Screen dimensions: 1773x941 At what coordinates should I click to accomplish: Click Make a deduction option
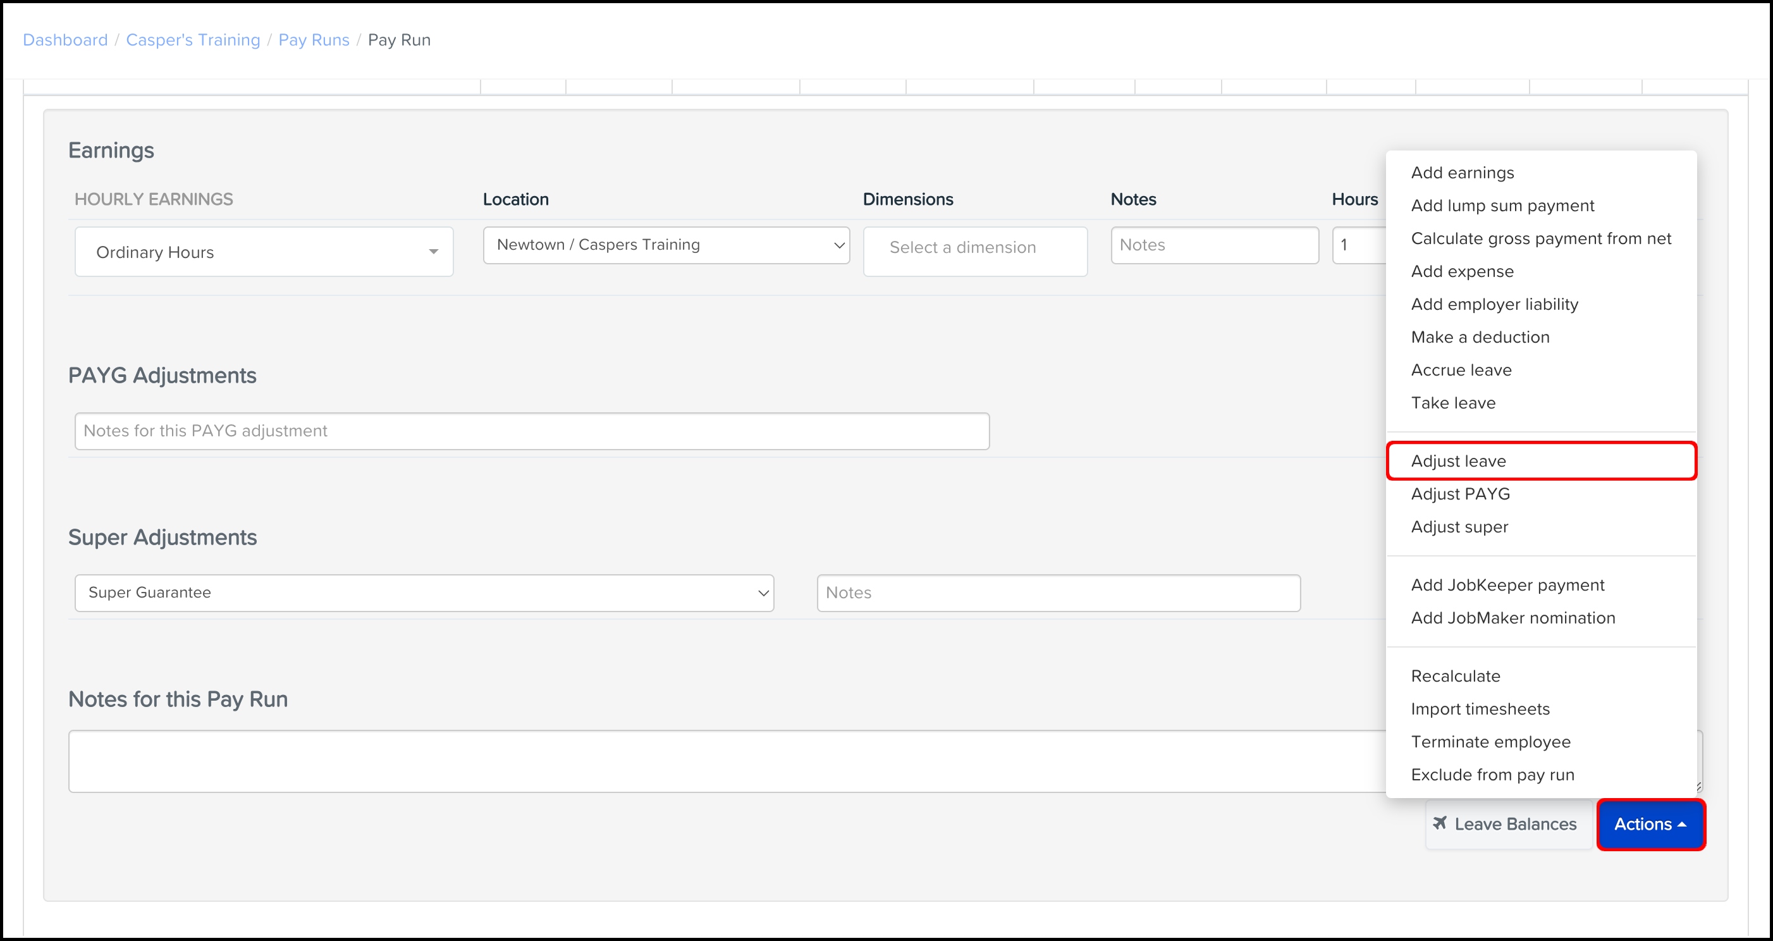click(x=1480, y=337)
